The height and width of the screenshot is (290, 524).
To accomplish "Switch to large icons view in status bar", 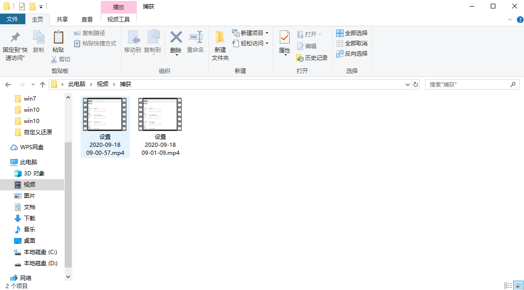I will pos(518,285).
